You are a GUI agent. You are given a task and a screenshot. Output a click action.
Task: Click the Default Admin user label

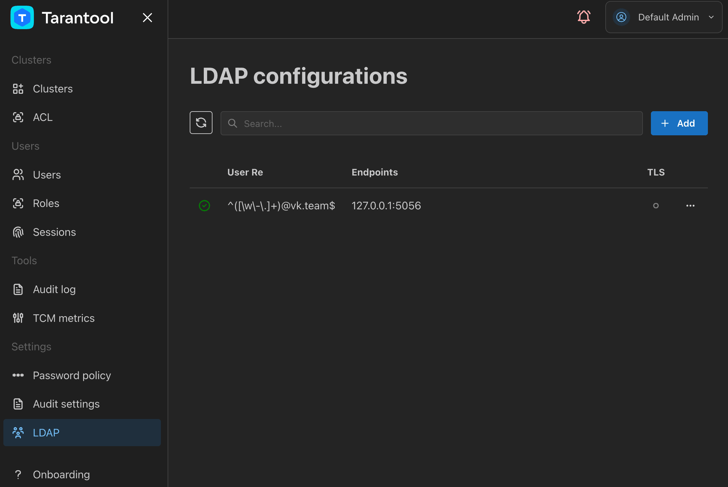point(669,17)
